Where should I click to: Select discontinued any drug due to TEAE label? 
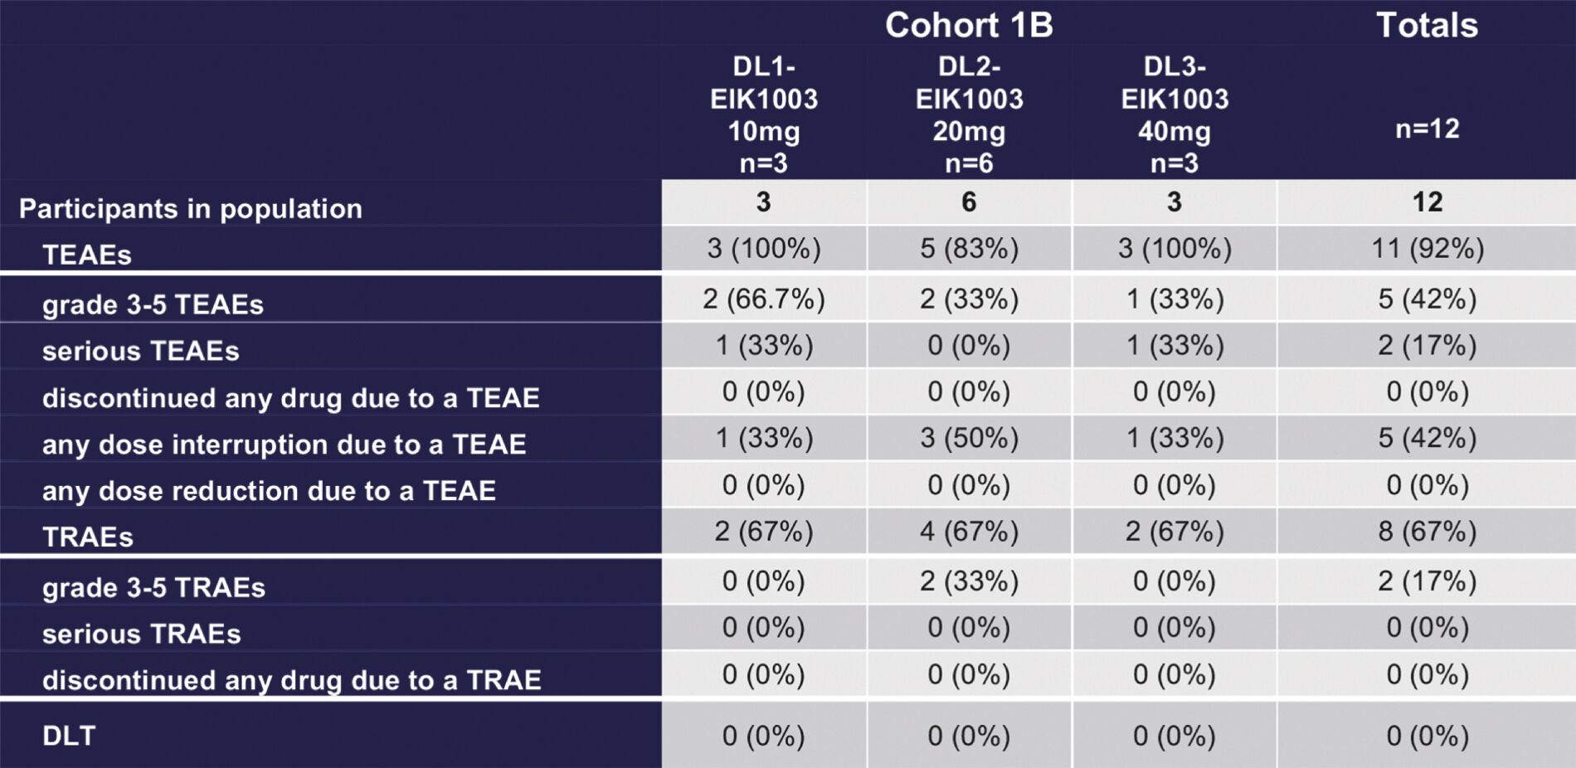coord(290,398)
